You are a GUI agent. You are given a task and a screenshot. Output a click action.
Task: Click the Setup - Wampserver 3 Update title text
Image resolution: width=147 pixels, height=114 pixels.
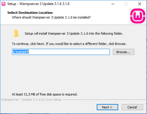(39, 4)
